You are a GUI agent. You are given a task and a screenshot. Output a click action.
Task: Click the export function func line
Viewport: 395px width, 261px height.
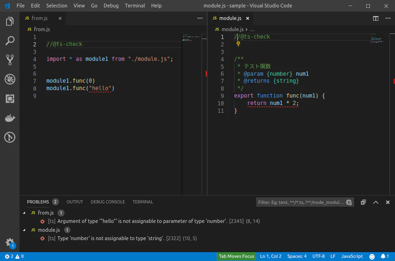click(279, 96)
